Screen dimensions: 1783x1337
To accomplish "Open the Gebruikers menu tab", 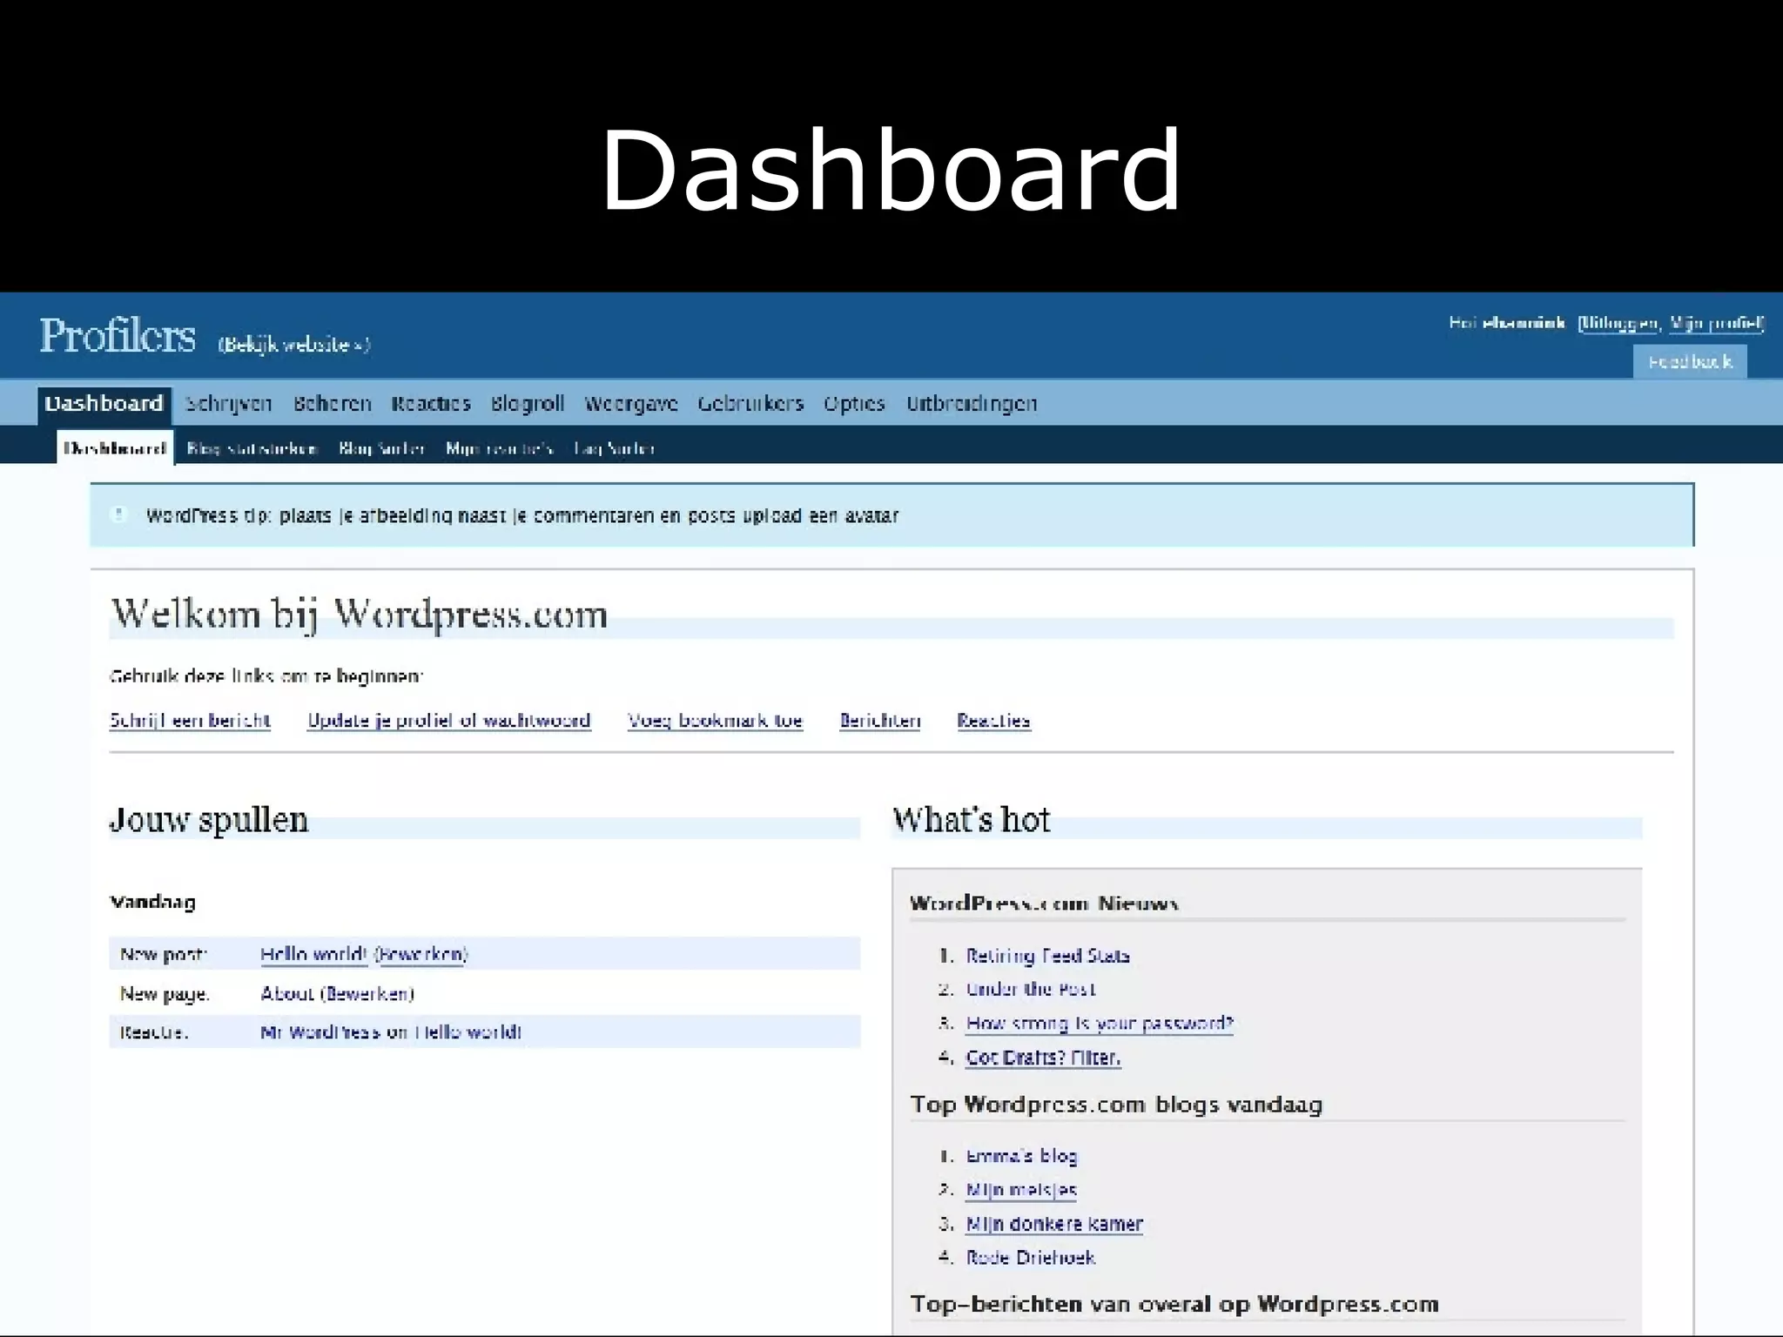I will pyautogui.click(x=750, y=404).
